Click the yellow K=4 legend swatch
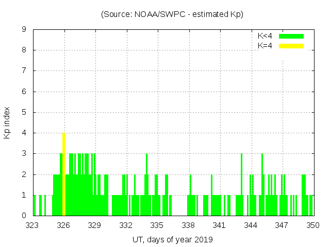Viewport: 330px width, 247px height. (291, 46)
